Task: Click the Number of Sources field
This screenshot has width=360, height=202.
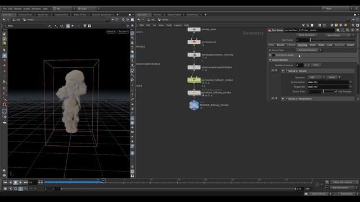Action: [299, 65]
